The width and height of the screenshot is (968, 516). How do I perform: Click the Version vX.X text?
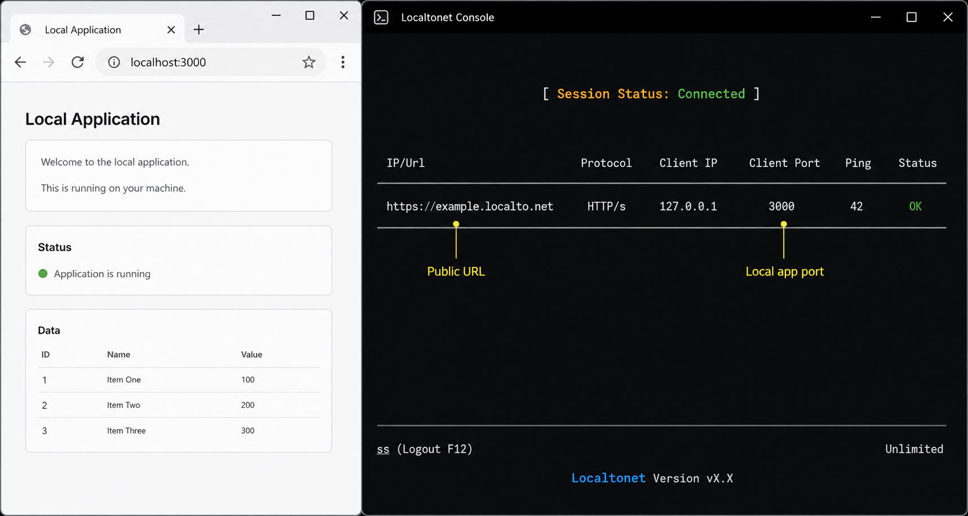tap(693, 479)
